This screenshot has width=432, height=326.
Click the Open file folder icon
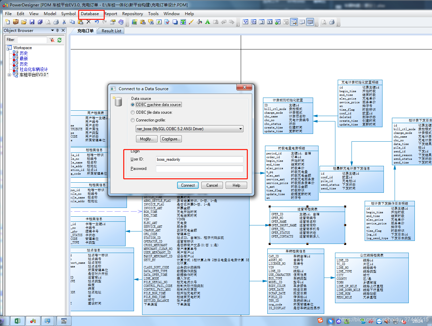coord(24,22)
